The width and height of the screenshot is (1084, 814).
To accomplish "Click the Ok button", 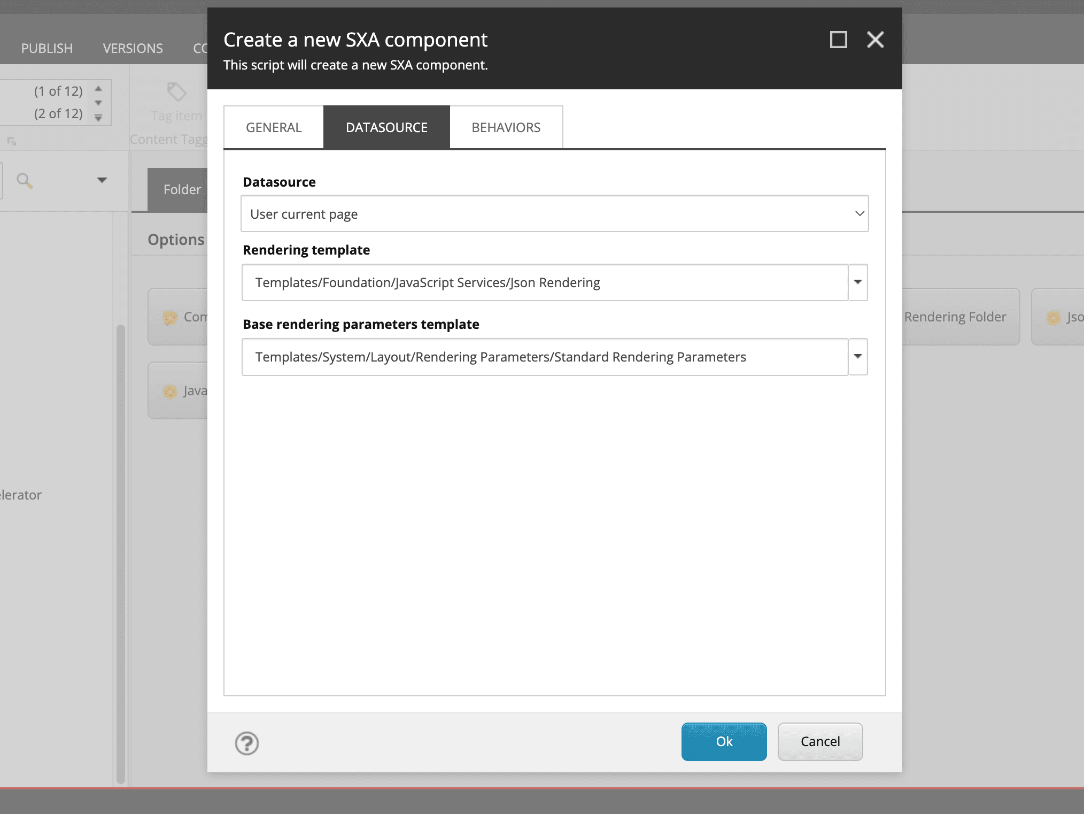I will [724, 741].
